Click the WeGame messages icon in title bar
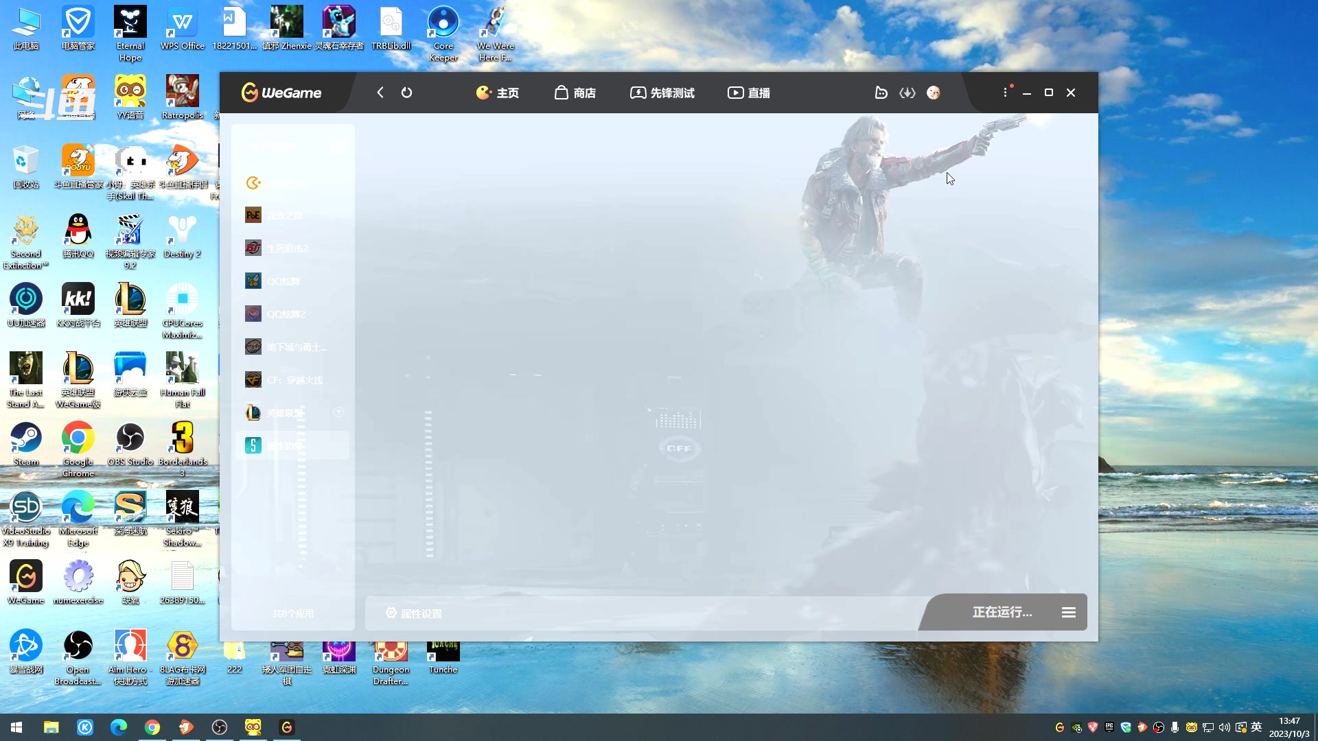1318x741 pixels. [x=881, y=93]
